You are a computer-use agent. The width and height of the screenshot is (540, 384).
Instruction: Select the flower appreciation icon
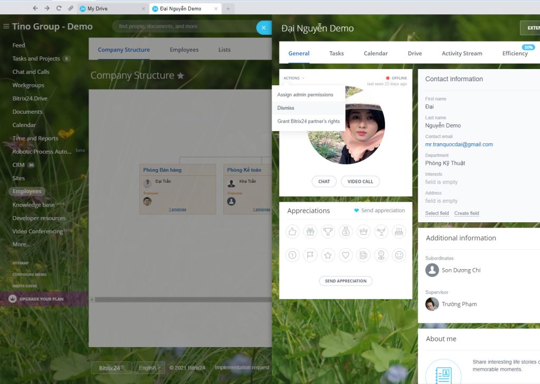[x=381, y=255]
